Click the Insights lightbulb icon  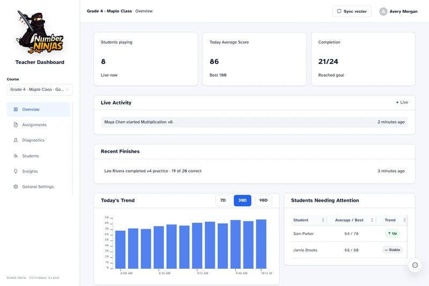point(16,171)
